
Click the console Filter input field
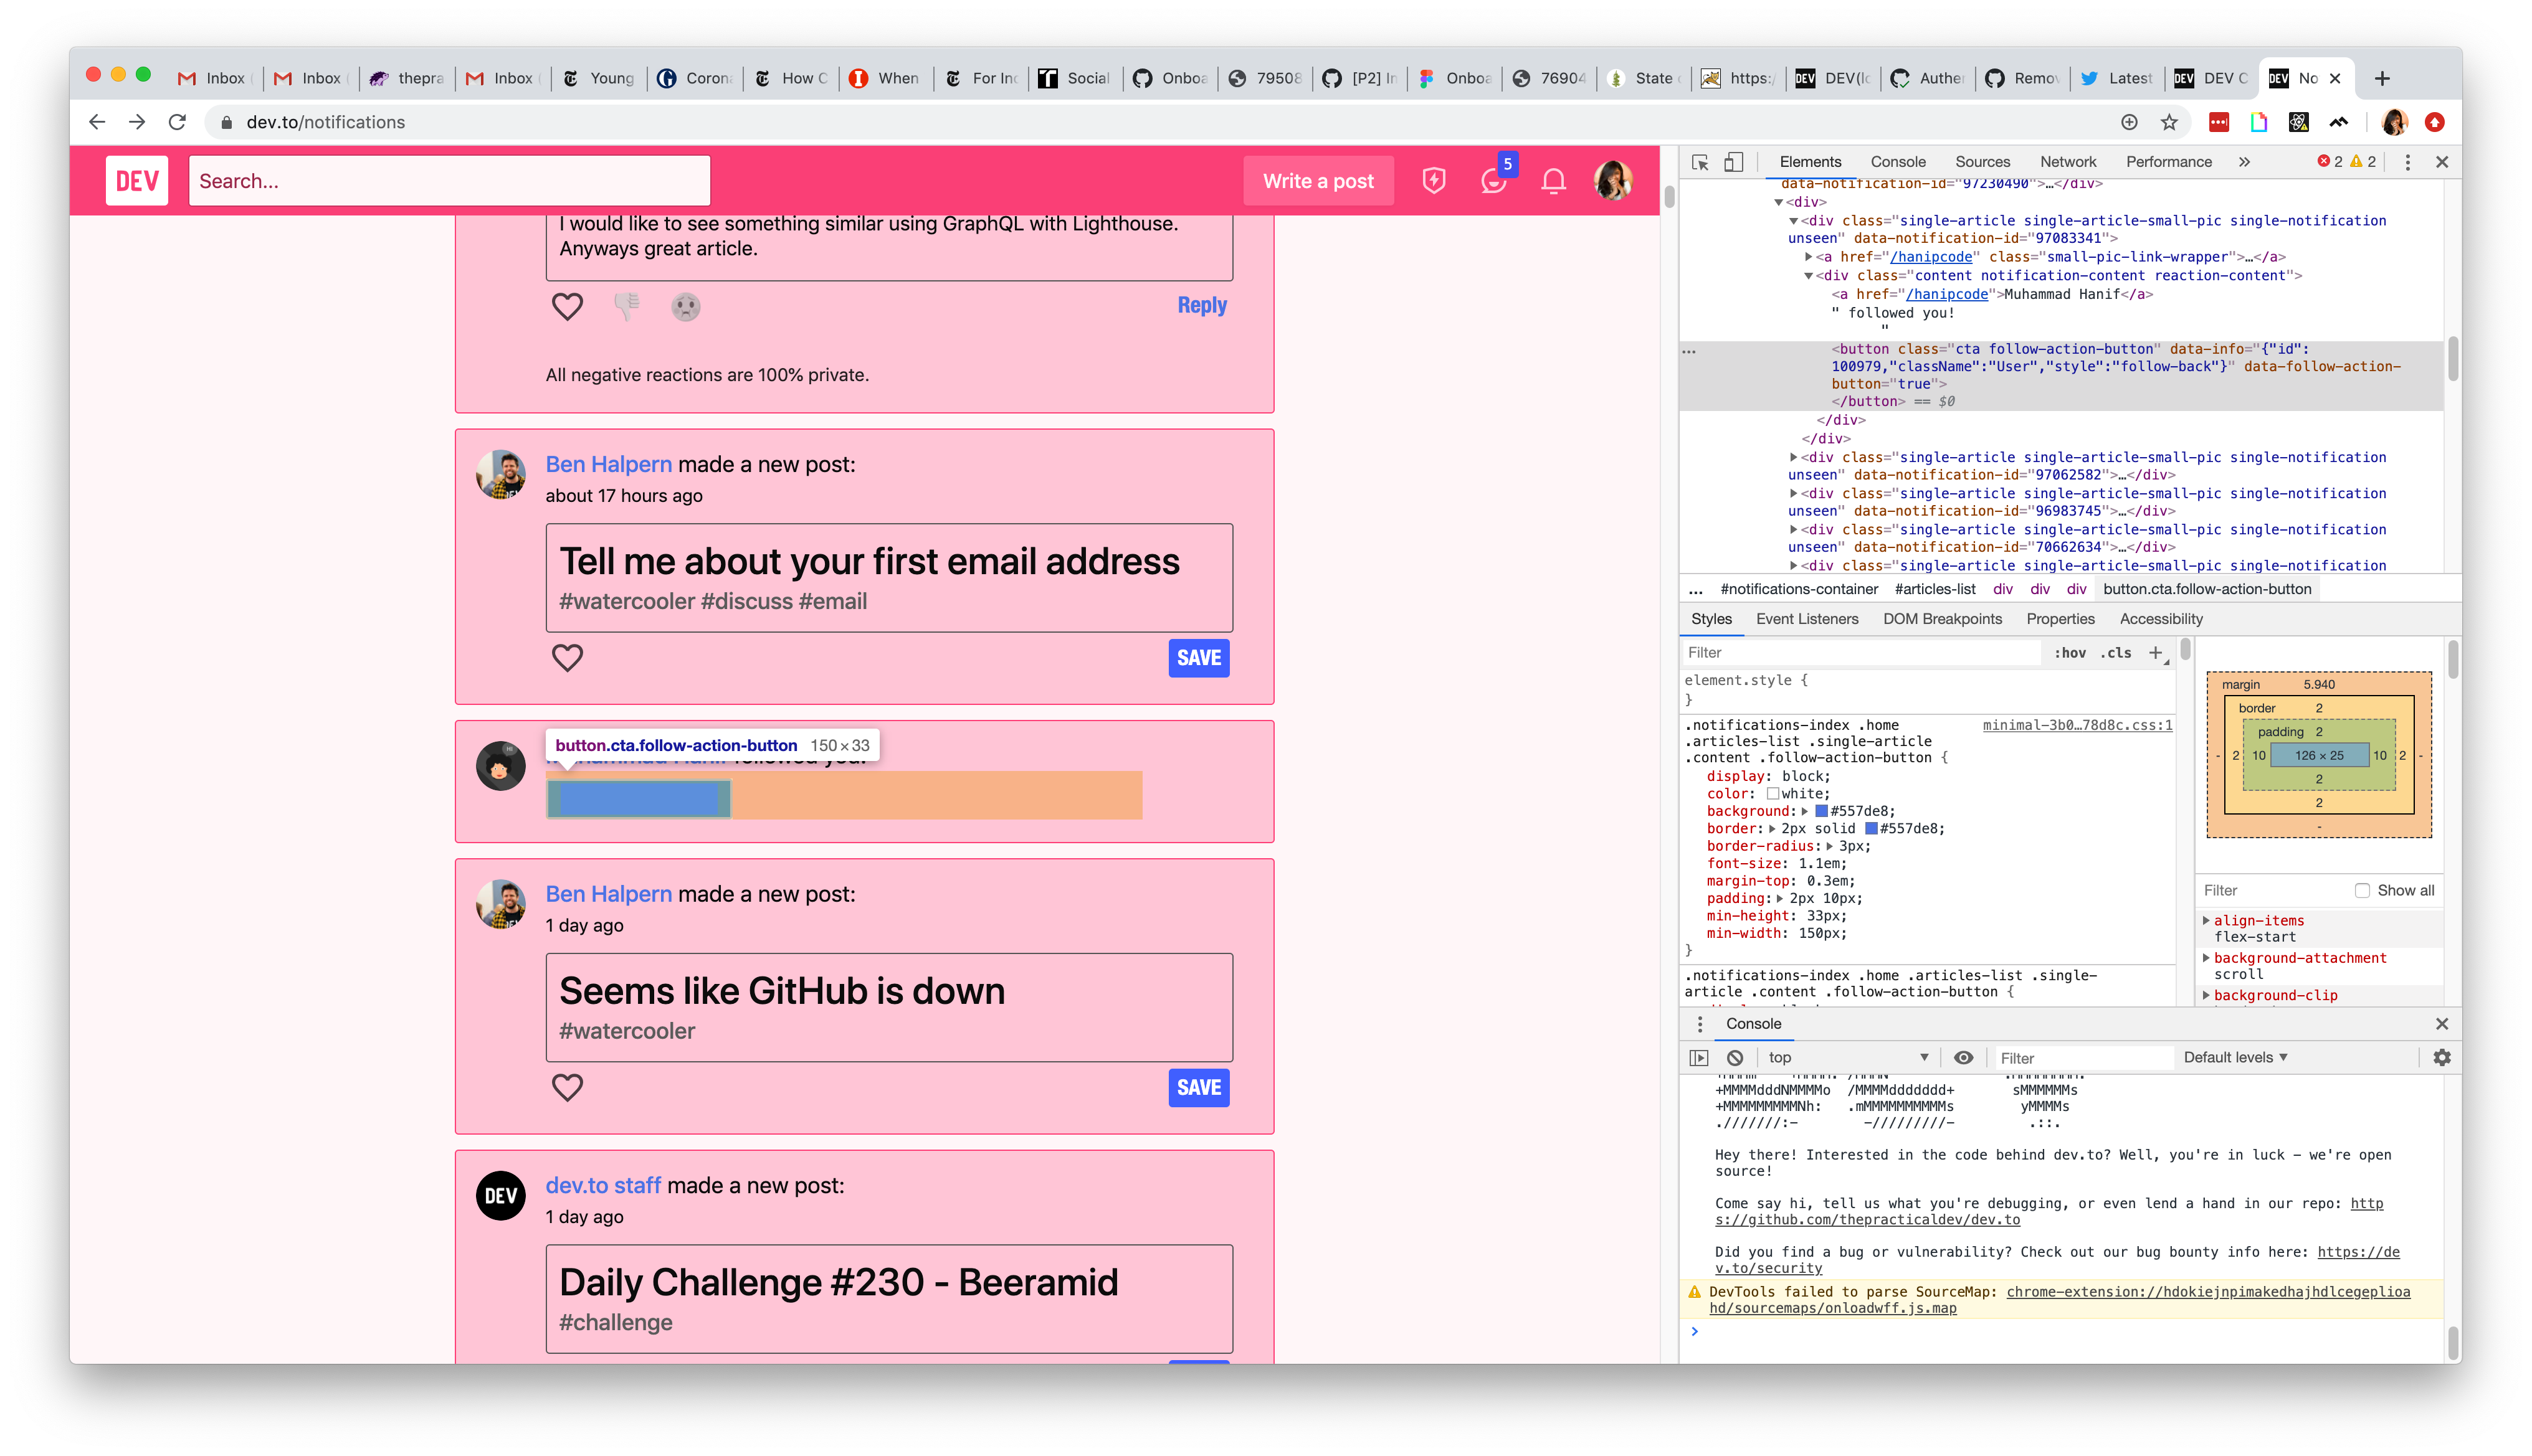(x=2083, y=1057)
